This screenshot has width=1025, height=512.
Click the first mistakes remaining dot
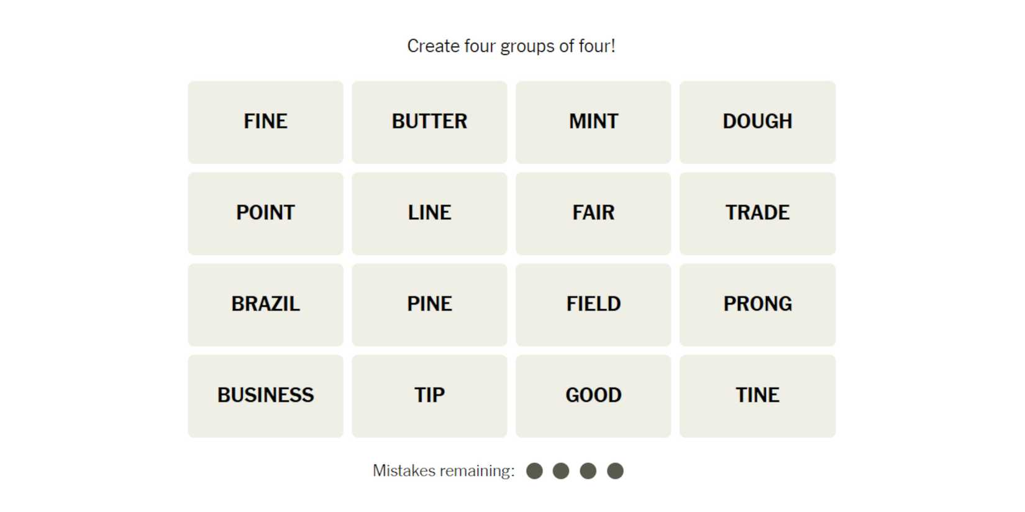coord(534,471)
